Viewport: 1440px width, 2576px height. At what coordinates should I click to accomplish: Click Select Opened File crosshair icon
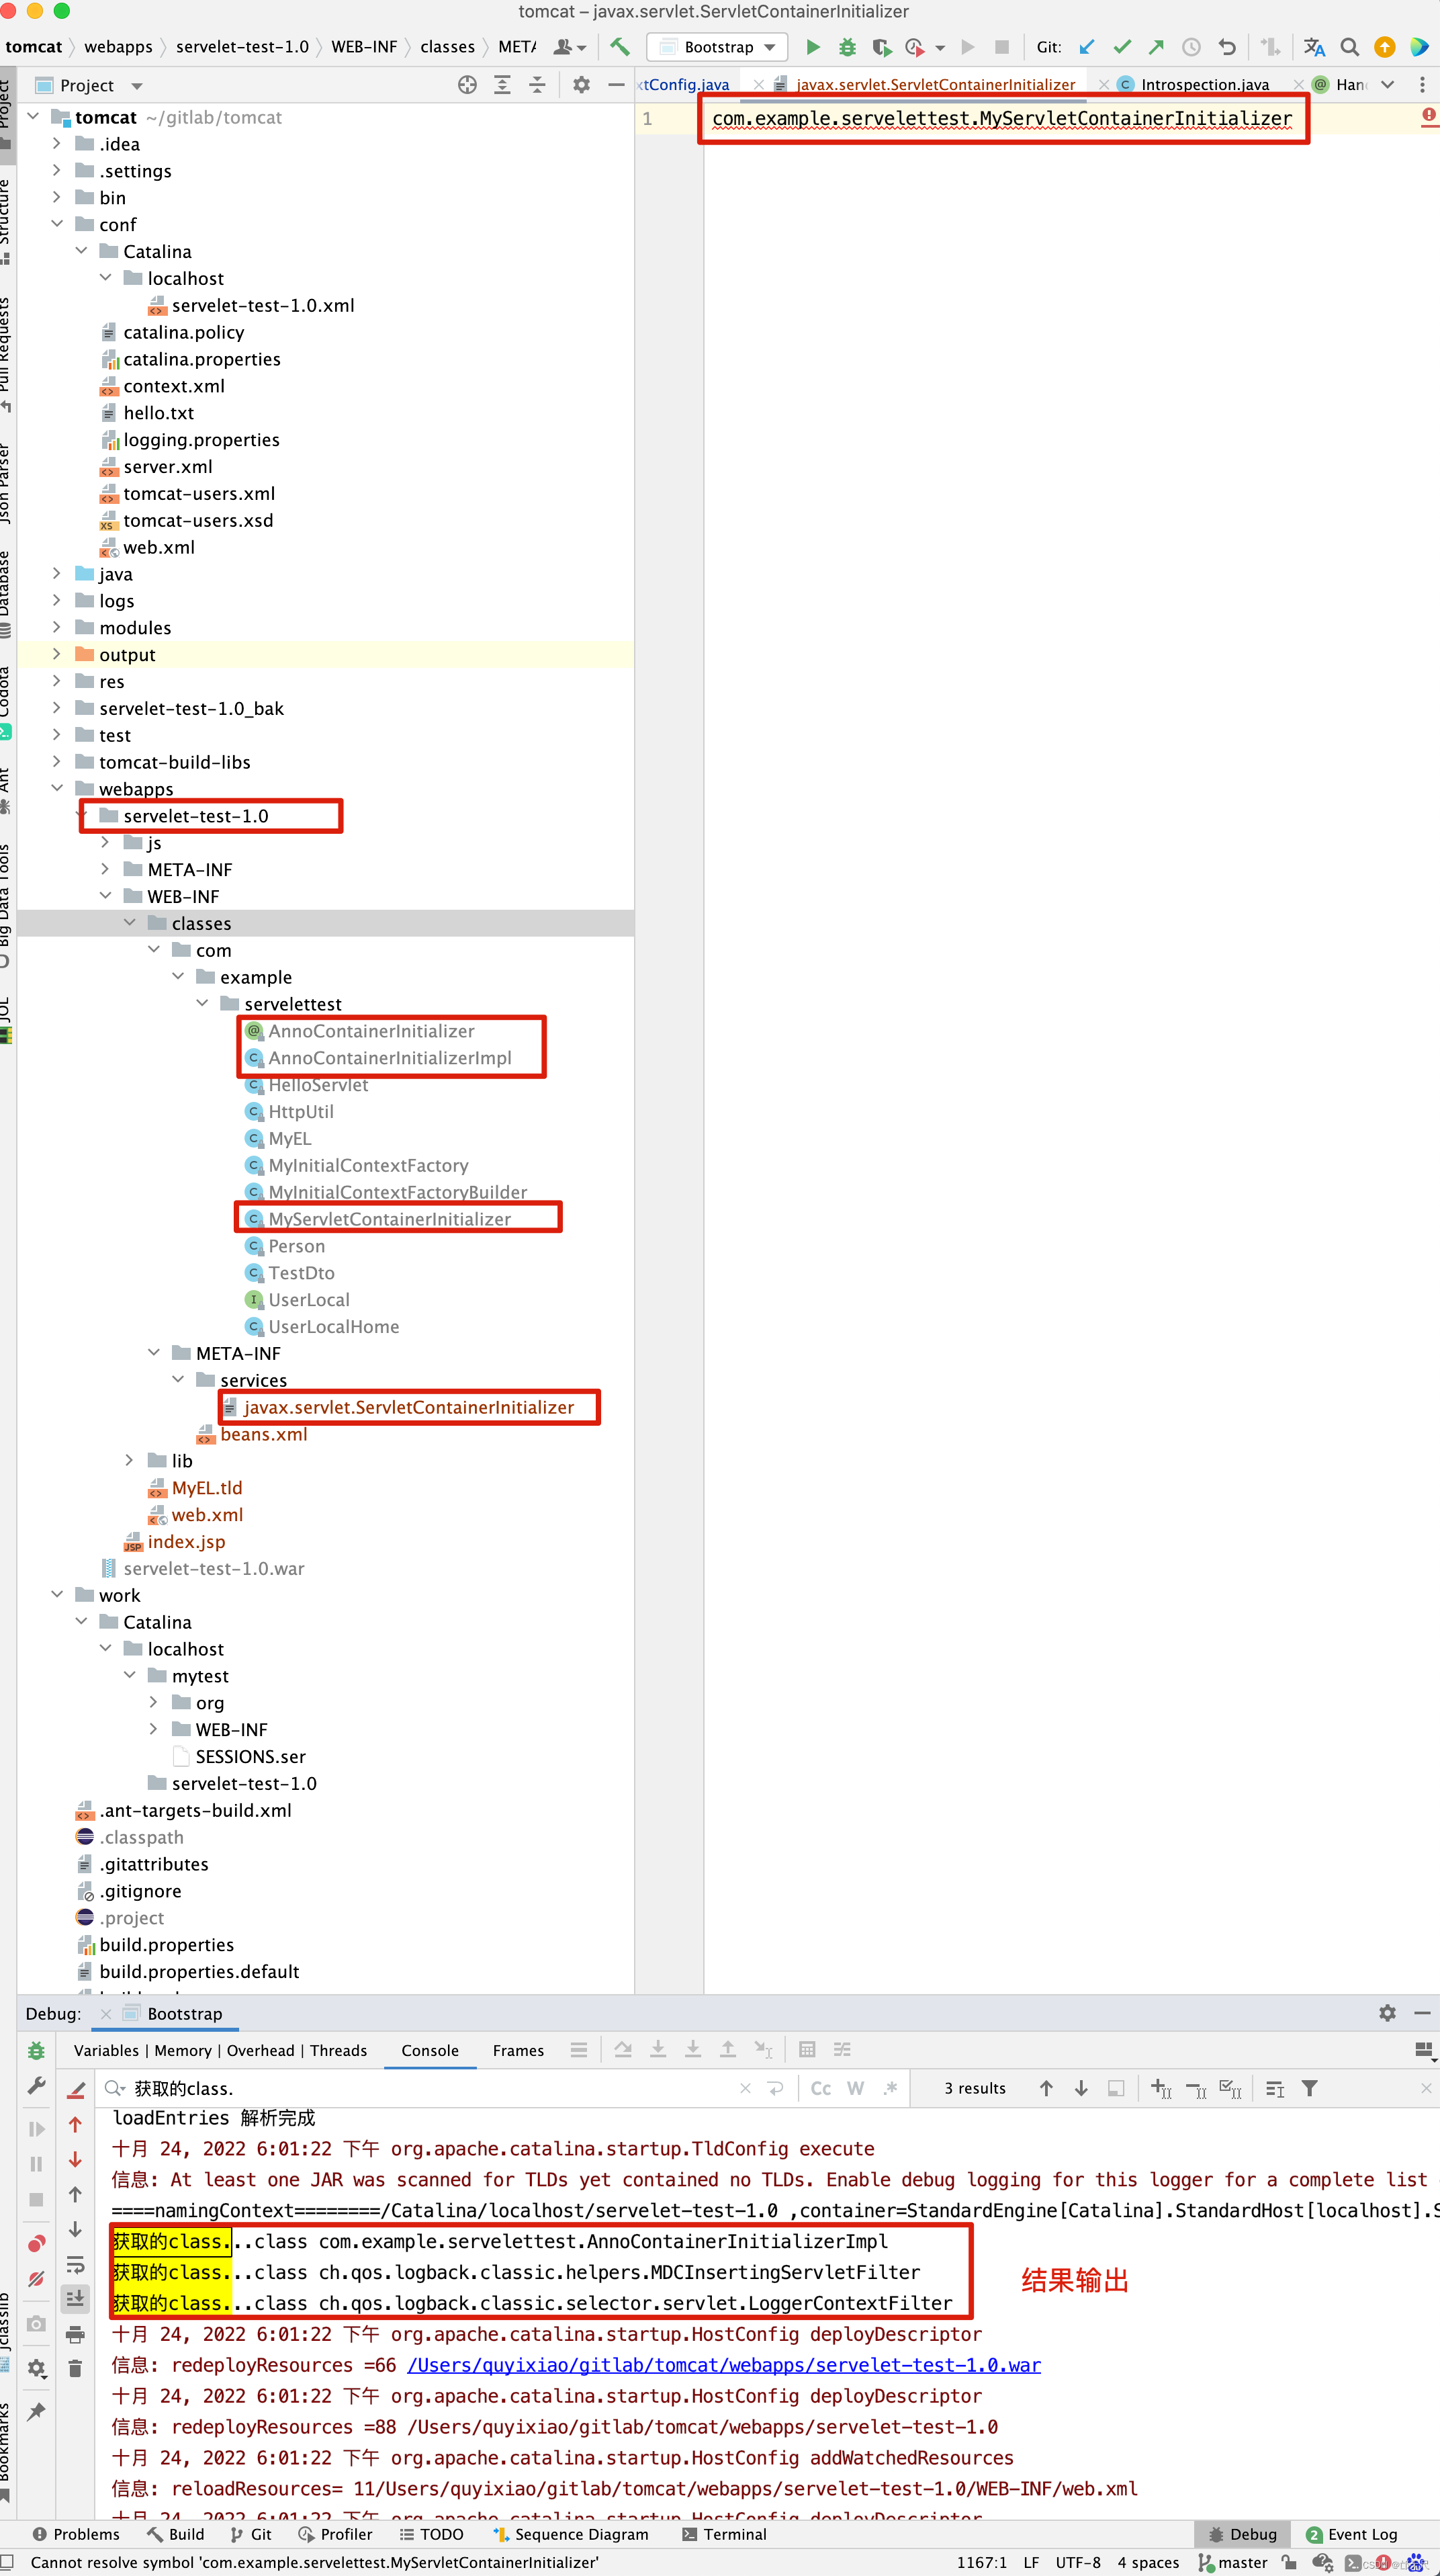pos(467,85)
